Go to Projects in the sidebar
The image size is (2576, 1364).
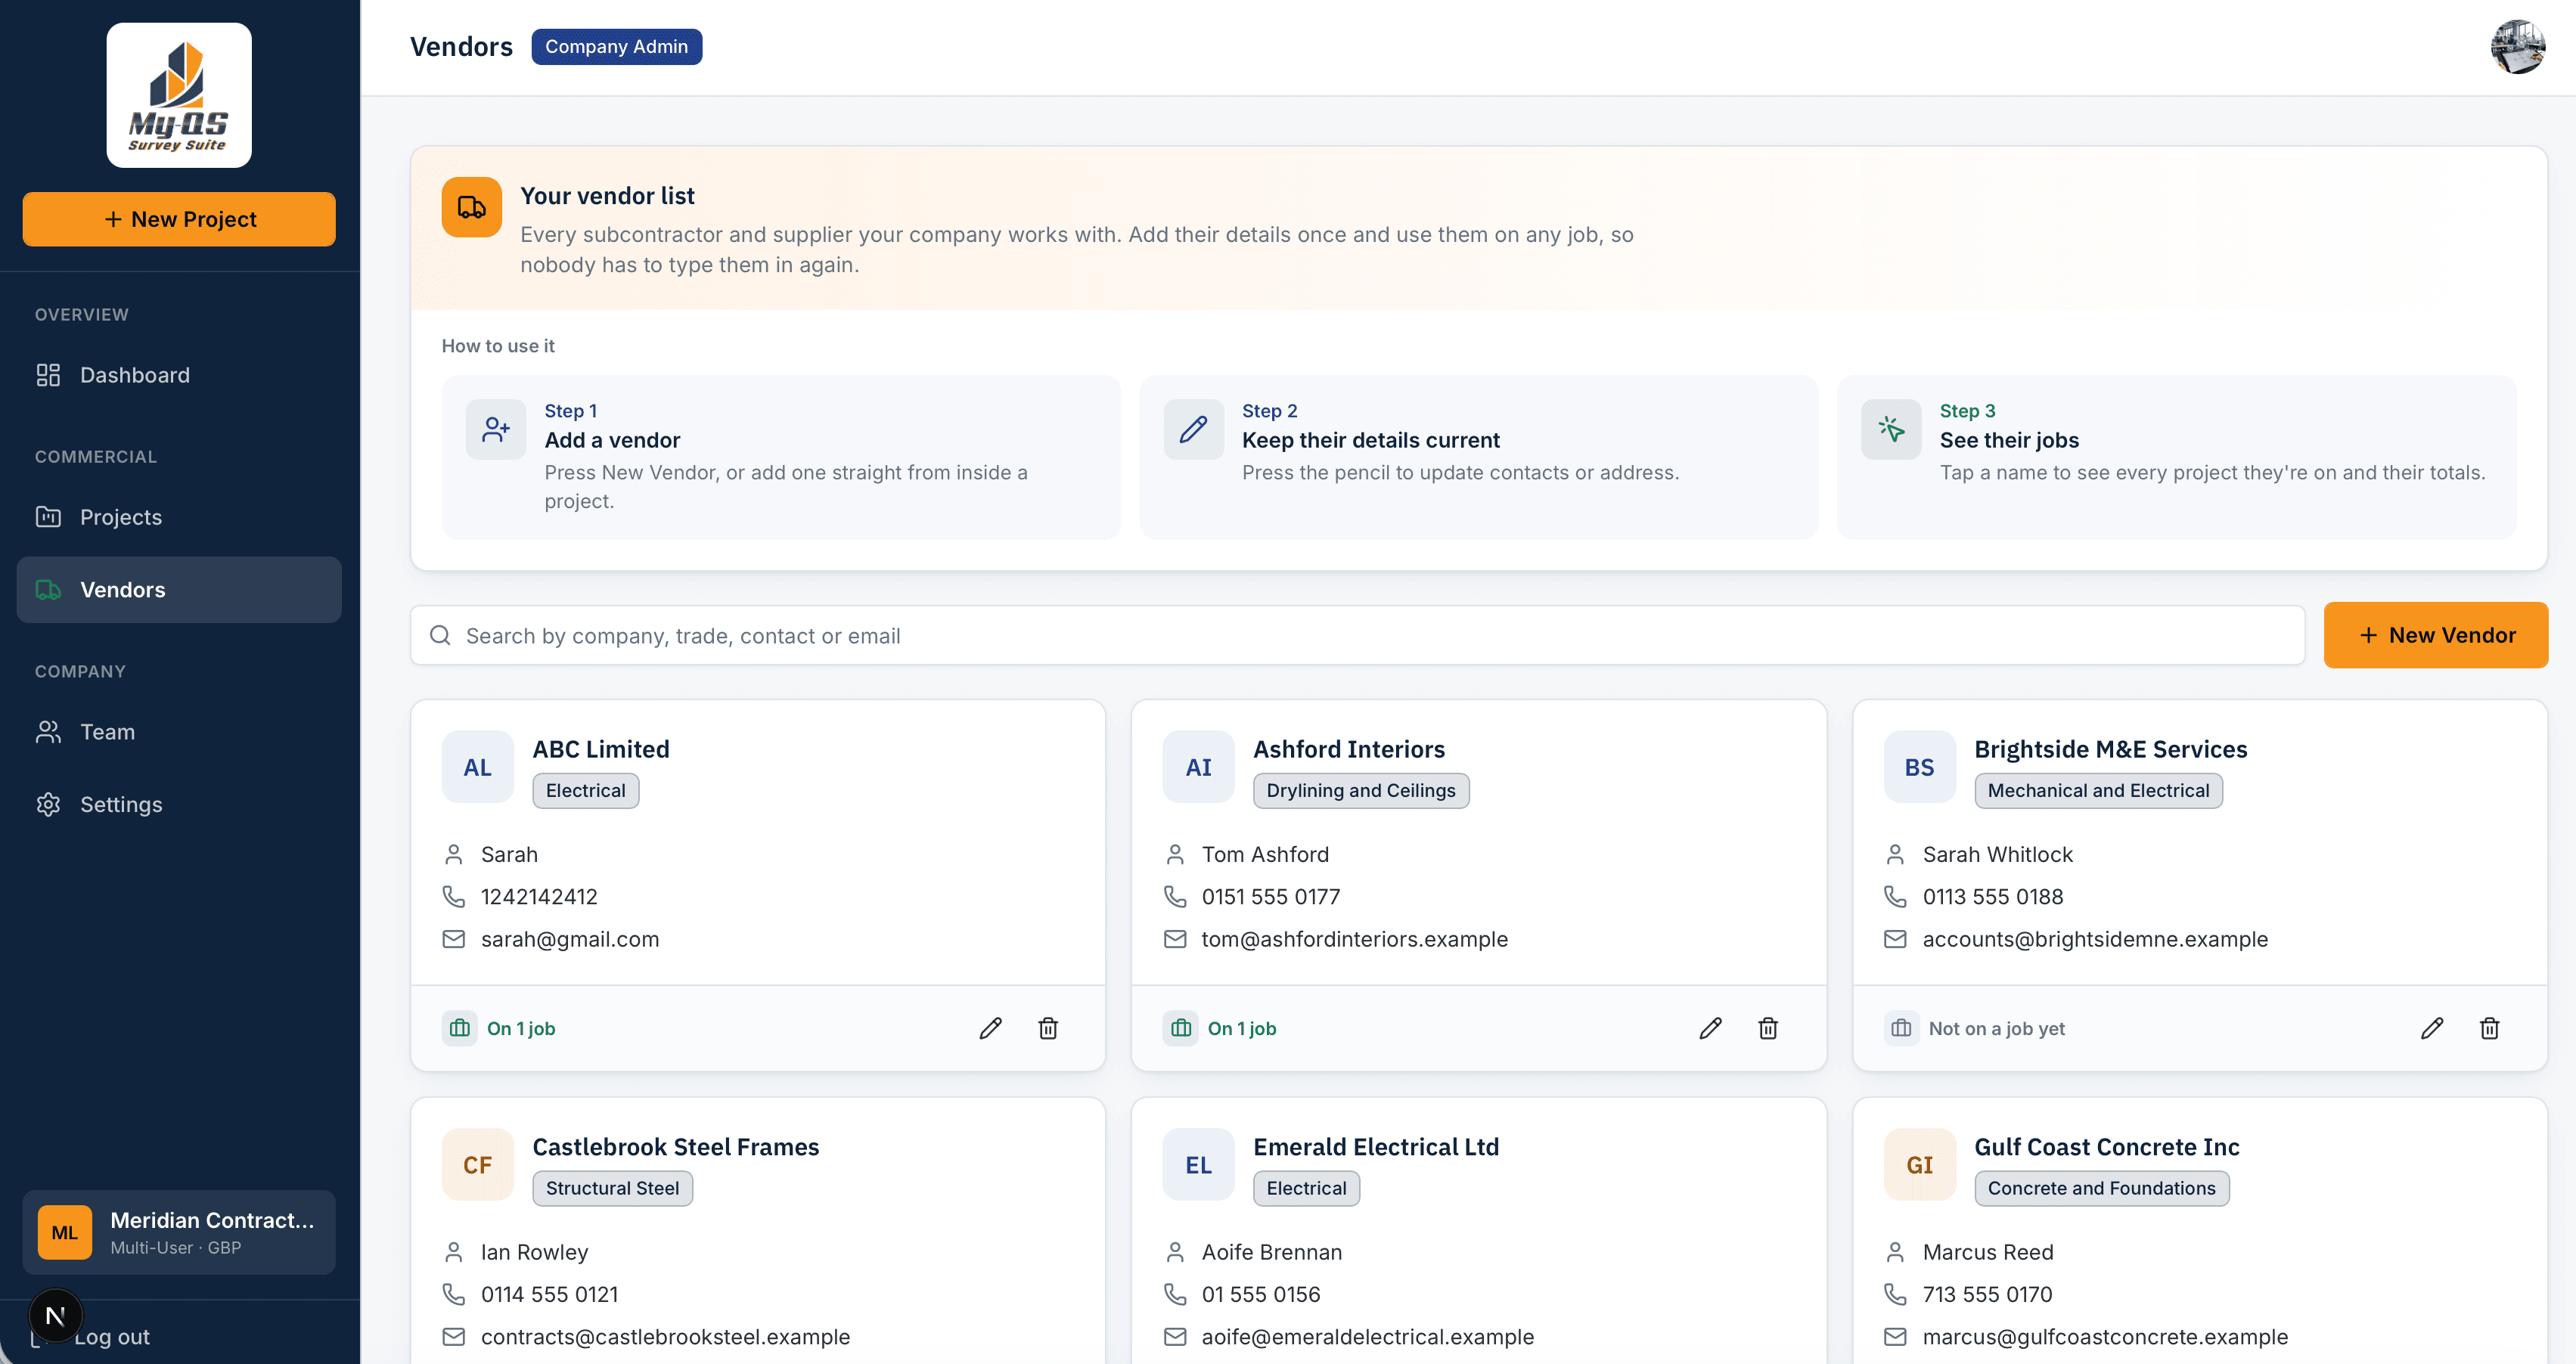pos(179,517)
